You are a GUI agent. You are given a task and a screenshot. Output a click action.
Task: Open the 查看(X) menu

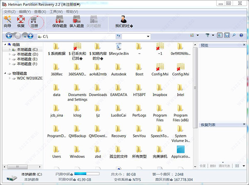click(x=40, y=12)
